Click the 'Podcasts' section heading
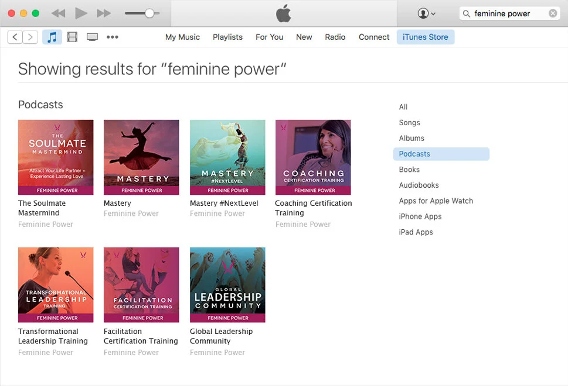Image resolution: width=568 pixels, height=386 pixels. [40, 105]
